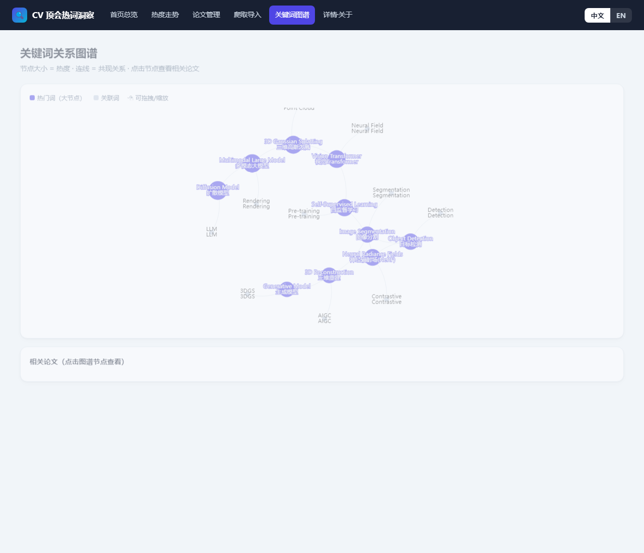
Task: Select the Object Detection node
Action: [x=411, y=242]
